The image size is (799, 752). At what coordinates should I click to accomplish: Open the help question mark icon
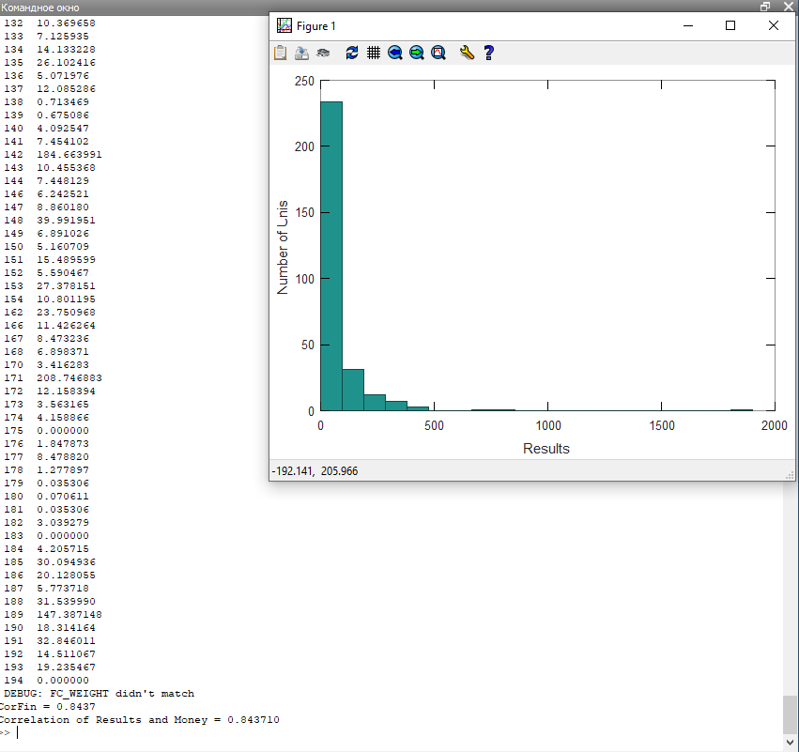pyautogui.click(x=488, y=53)
